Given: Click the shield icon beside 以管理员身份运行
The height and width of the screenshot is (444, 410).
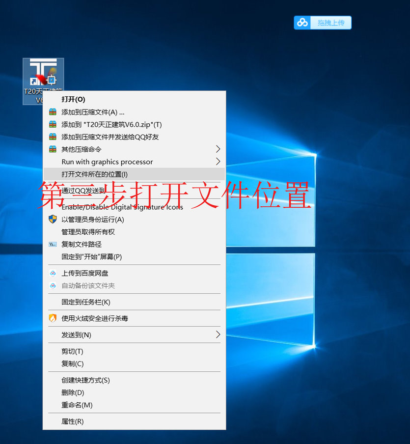Looking at the screenshot, I should point(53,219).
